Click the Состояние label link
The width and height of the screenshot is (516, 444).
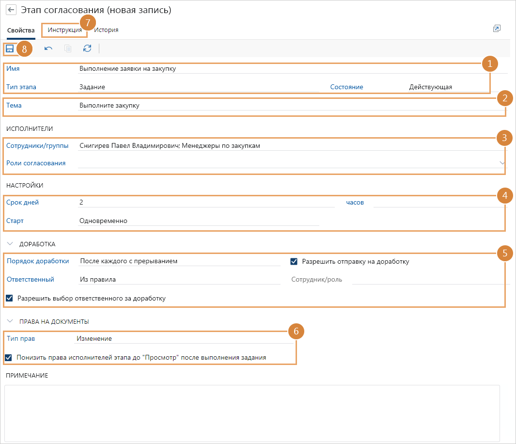[x=346, y=87]
